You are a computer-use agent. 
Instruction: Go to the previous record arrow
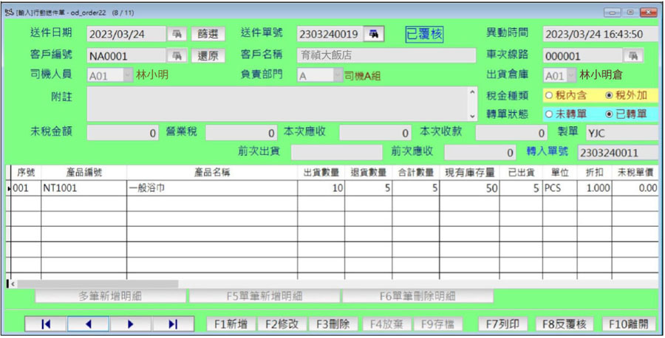click(88, 324)
